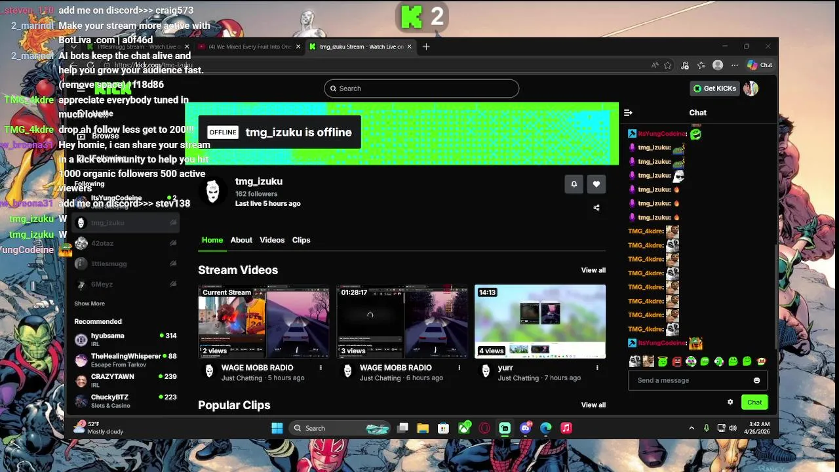This screenshot has height=472, width=839.
Task: Click the '162 followers' text
Action: pyautogui.click(x=256, y=194)
